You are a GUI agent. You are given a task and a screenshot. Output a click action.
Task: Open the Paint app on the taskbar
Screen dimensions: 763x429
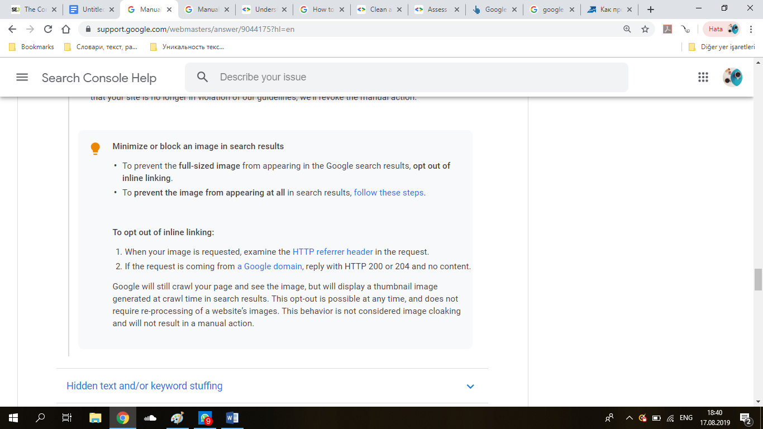point(177,418)
